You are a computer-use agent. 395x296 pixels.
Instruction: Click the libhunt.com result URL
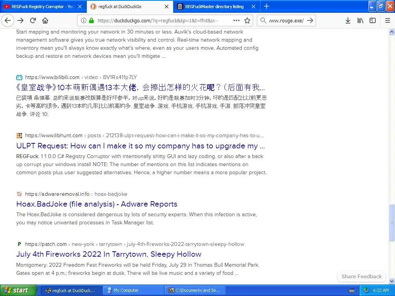click(144, 135)
